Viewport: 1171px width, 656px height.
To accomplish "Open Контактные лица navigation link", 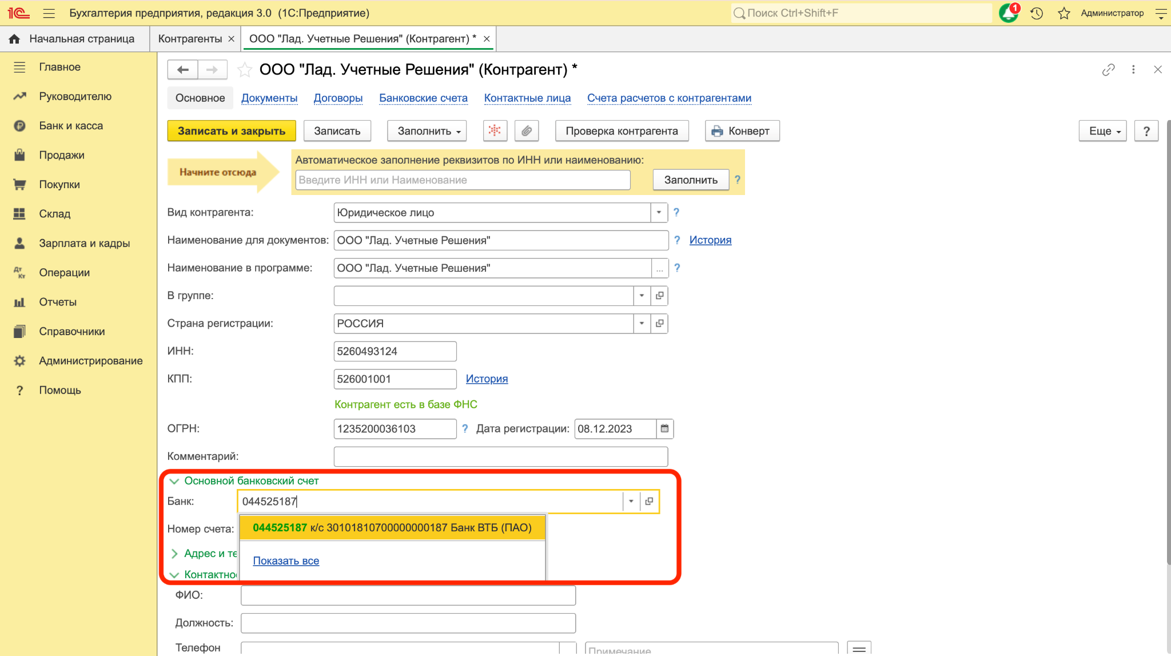I will click(527, 98).
